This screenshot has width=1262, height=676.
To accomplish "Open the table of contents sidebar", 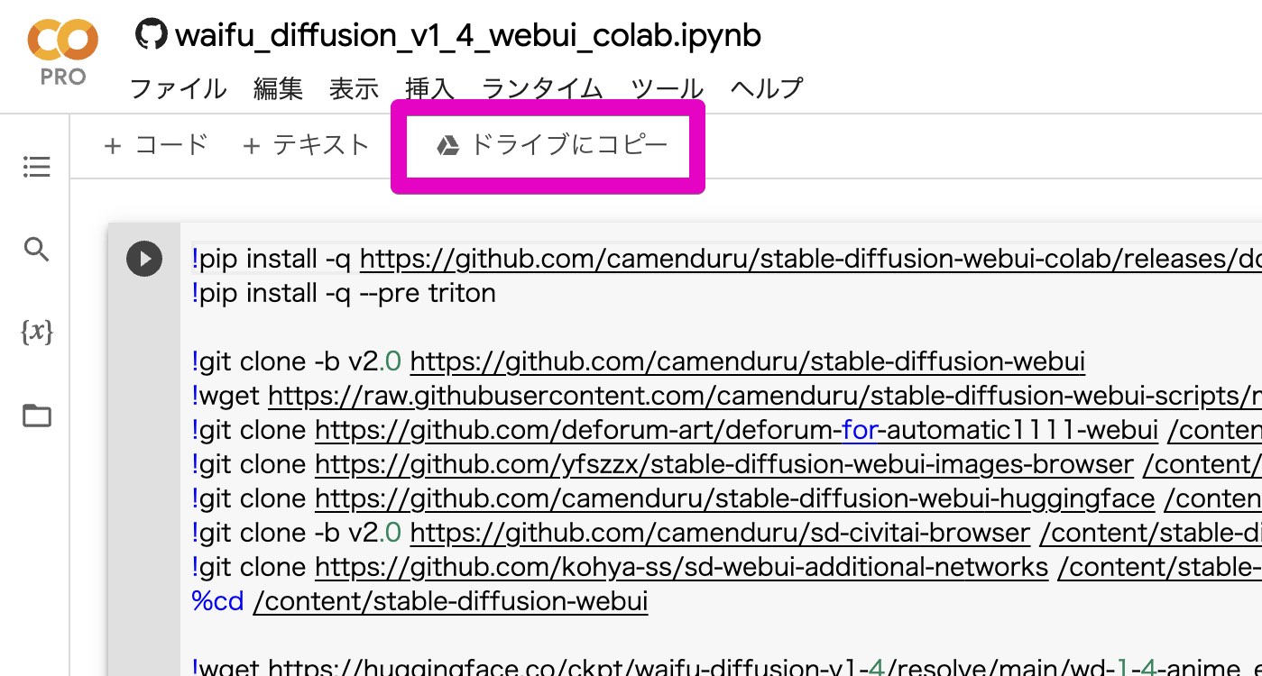I will point(36,167).
